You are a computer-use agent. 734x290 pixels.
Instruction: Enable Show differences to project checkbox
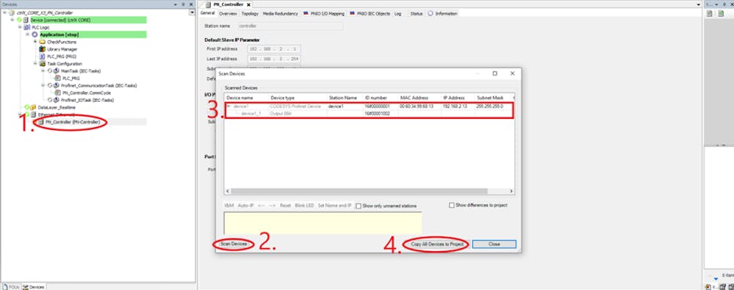point(452,205)
